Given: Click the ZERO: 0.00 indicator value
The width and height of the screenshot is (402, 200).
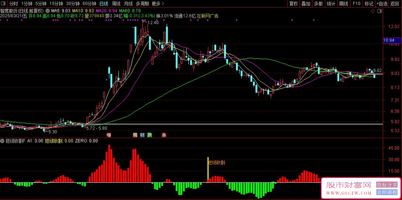Looking at the screenshot, I should point(86,141).
